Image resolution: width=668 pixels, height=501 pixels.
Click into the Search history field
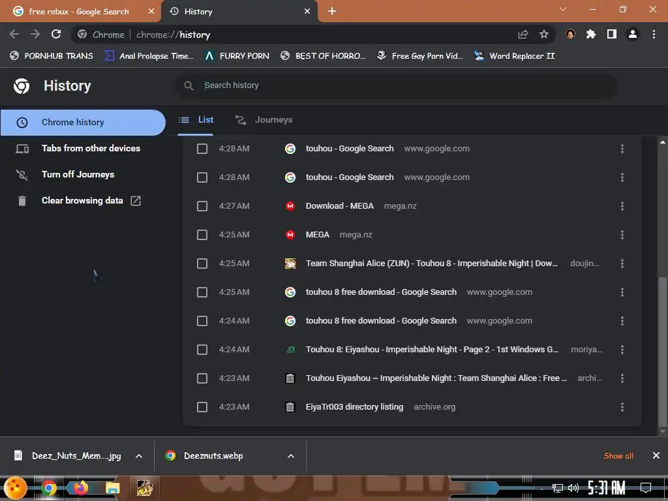click(x=396, y=85)
